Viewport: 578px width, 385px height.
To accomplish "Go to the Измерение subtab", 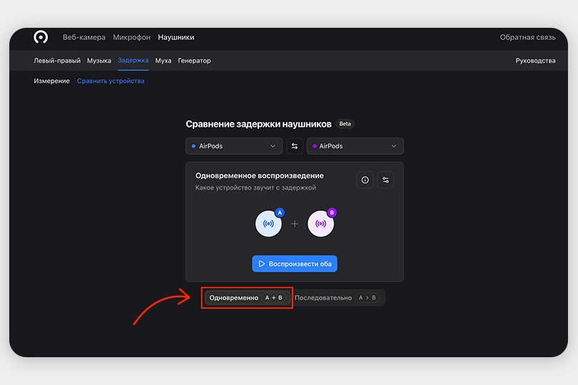I will click(51, 81).
